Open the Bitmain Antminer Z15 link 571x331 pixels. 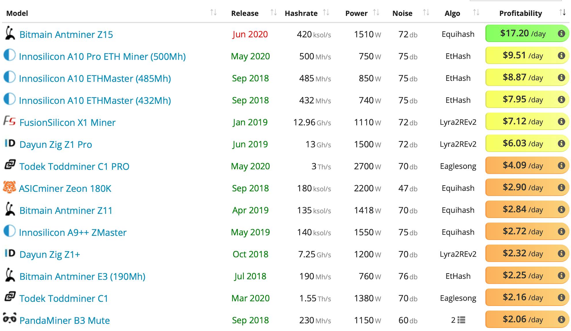click(66, 35)
